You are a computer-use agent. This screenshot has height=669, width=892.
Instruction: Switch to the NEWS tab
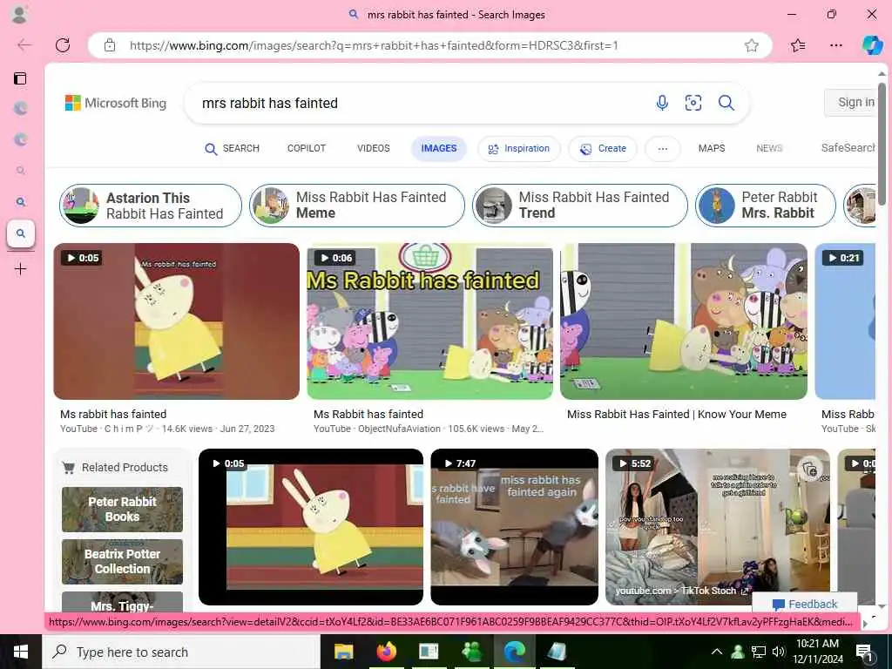coord(769,148)
